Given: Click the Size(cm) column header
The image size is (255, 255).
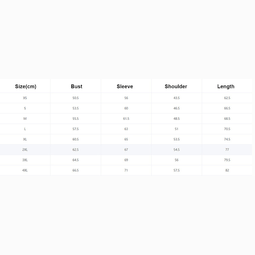Looking at the screenshot, I should (x=25, y=86).
